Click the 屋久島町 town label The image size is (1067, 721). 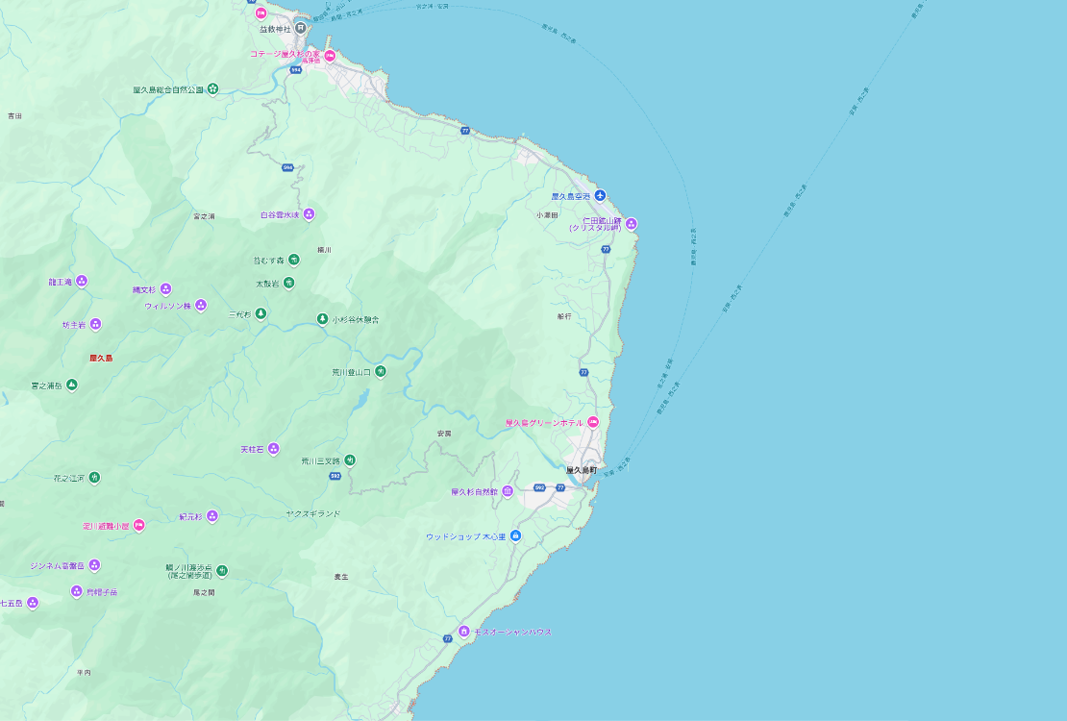pyautogui.click(x=581, y=470)
